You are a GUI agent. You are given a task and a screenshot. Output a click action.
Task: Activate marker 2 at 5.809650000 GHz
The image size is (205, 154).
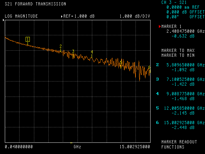(x=180, y=67)
